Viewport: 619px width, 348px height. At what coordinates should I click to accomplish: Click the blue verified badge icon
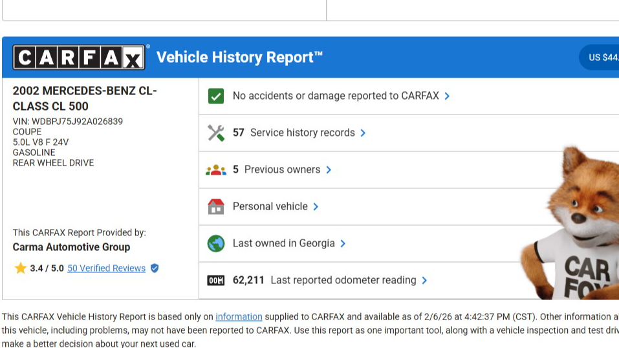pos(155,268)
